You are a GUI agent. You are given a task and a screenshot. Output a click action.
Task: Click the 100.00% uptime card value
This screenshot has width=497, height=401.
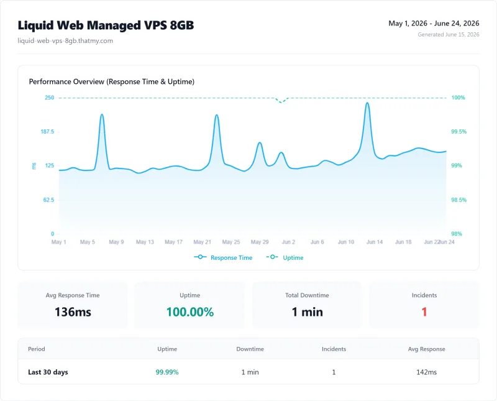[190, 312]
